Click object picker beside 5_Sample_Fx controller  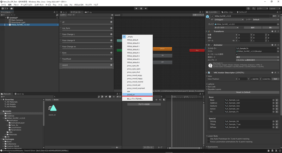(x=278, y=48)
